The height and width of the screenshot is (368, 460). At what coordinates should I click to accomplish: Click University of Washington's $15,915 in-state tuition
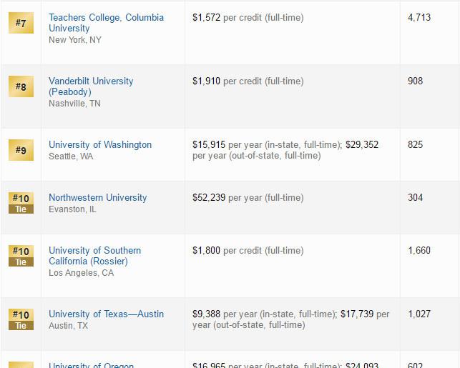coord(209,145)
